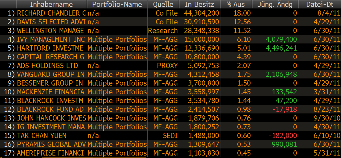Screen dimensions: 341x158
Task: Click holdings value 1,103,830
Action: click(204, 153)
